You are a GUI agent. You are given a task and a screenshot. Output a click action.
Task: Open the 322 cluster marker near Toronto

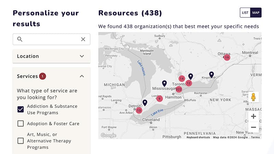(178, 89)
